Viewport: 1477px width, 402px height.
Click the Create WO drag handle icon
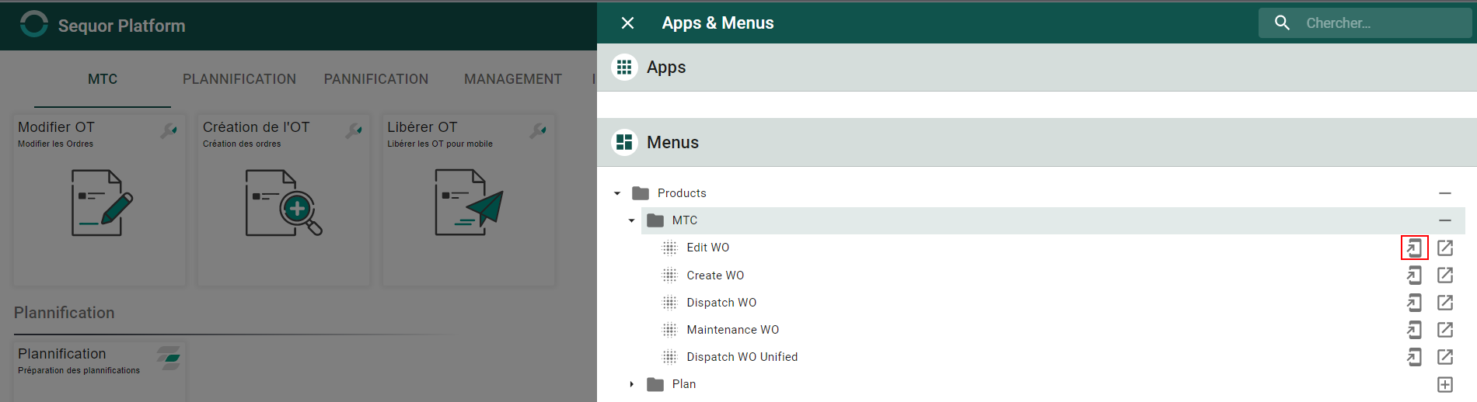point(669,275)
